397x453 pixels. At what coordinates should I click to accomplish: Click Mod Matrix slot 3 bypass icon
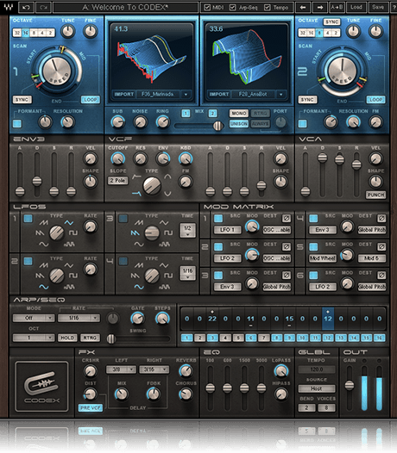coord(287,276)
